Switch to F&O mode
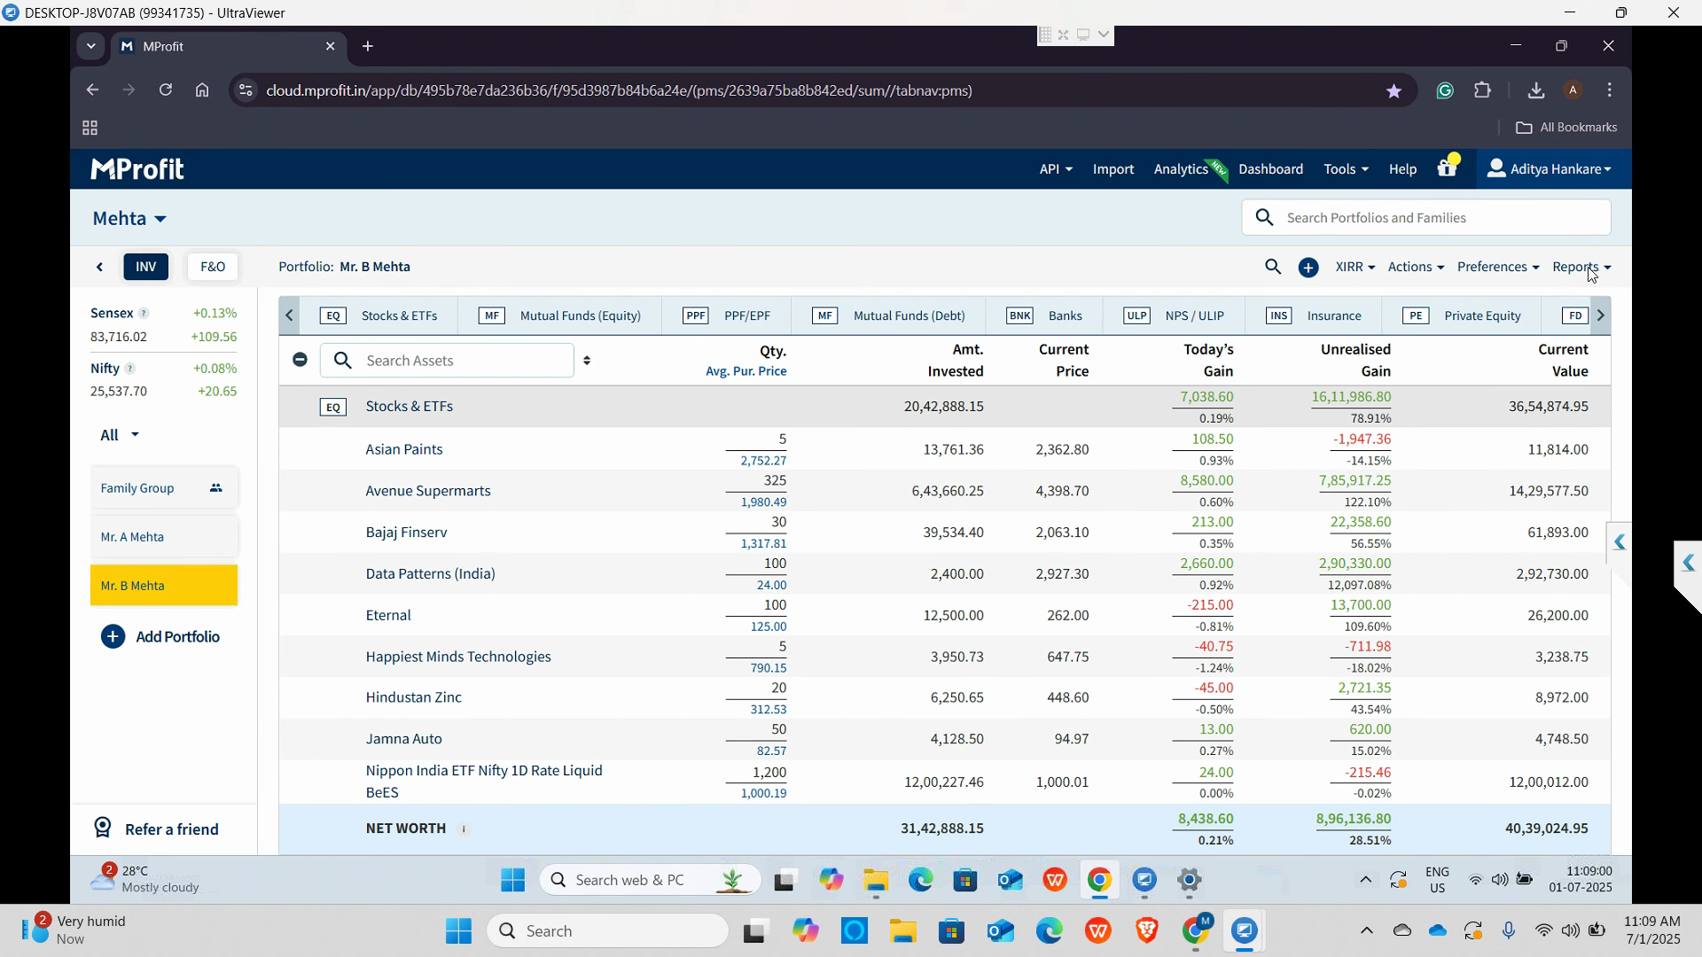This screenshot has height=957, width=1702. pos(213,267)
